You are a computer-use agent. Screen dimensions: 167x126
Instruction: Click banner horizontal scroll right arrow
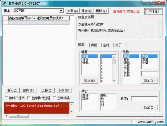coord(67,116)
